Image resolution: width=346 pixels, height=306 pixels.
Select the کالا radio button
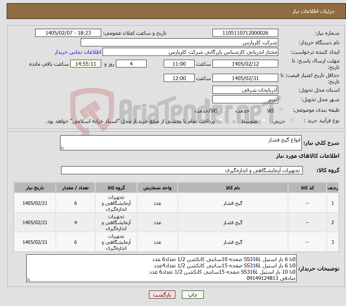click(281, 109)
